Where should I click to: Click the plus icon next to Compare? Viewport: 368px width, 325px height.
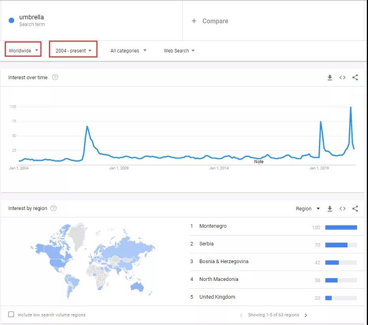193,21
